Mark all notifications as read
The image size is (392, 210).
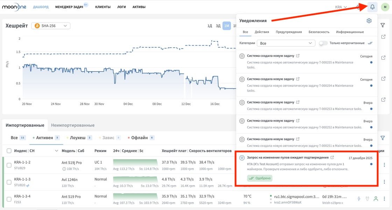370,43
